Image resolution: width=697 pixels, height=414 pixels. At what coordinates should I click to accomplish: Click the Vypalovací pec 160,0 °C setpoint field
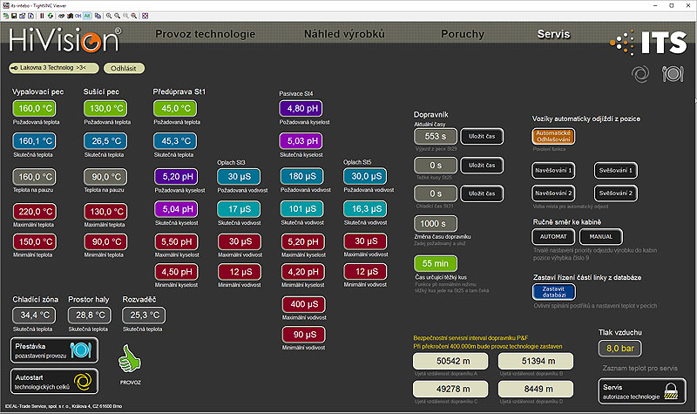click(36, 108)
